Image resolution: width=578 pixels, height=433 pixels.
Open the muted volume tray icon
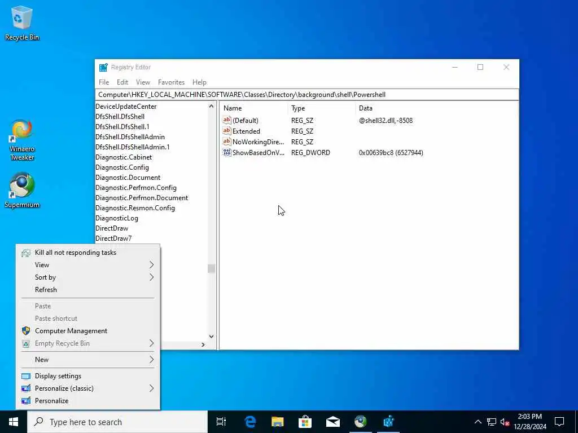(505, 422)
